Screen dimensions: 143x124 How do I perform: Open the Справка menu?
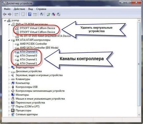41,9
